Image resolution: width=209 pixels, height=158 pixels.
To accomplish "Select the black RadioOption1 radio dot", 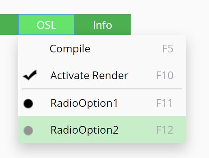I will (28, 104).
